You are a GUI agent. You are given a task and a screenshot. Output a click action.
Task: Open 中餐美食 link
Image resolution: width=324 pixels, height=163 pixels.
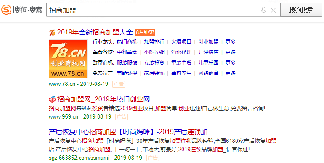[127, 52]
